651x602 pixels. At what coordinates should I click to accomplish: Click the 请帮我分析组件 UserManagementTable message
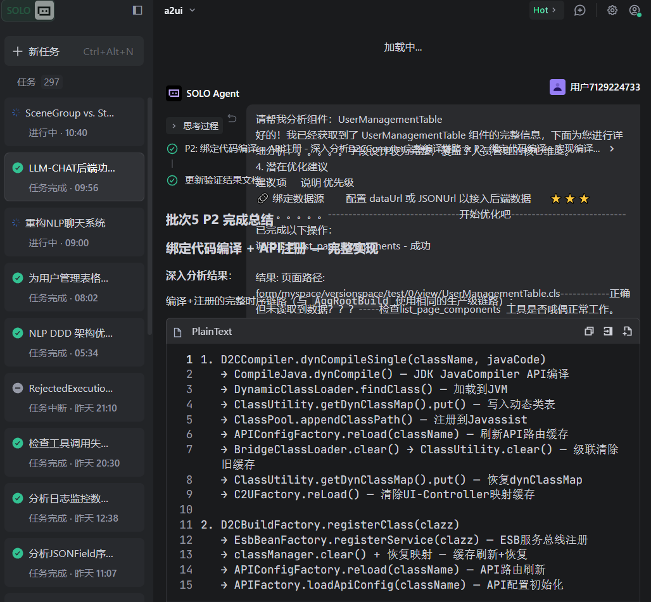(349, 120)
